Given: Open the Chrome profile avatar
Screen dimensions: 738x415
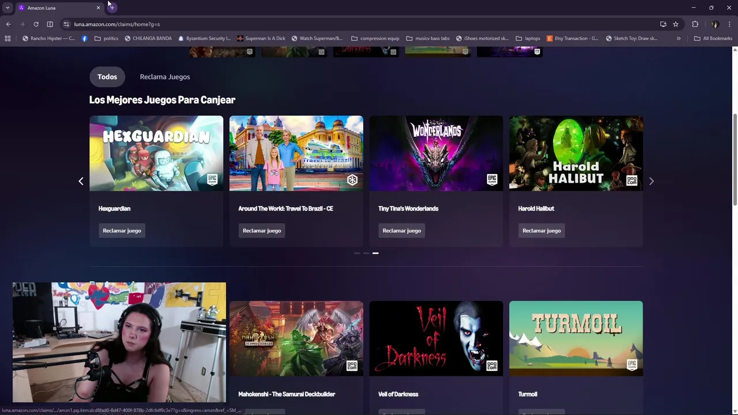Looking at the screenshot, I should tap(715, 24).
